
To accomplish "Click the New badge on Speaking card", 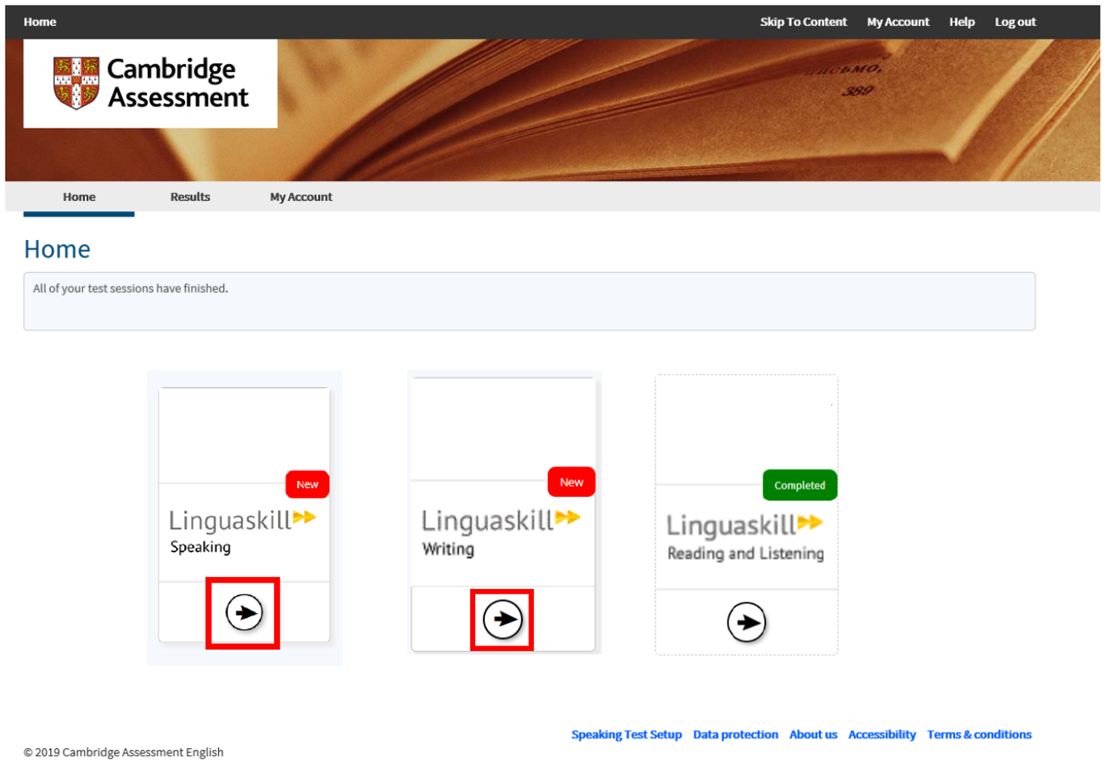I will pos(307,485).
